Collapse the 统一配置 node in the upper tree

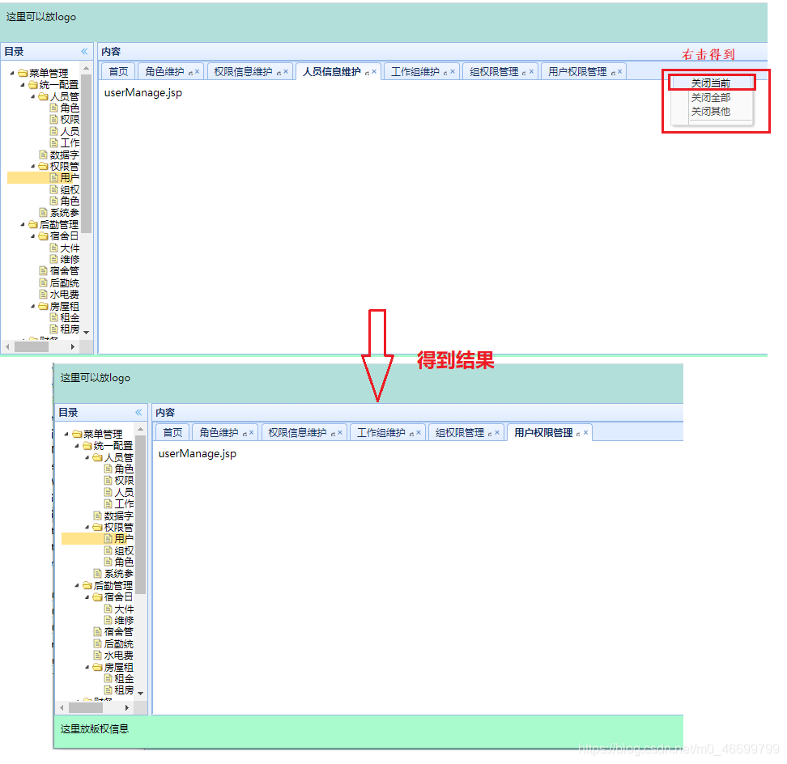pyautogui.click(x=23, y=84)
